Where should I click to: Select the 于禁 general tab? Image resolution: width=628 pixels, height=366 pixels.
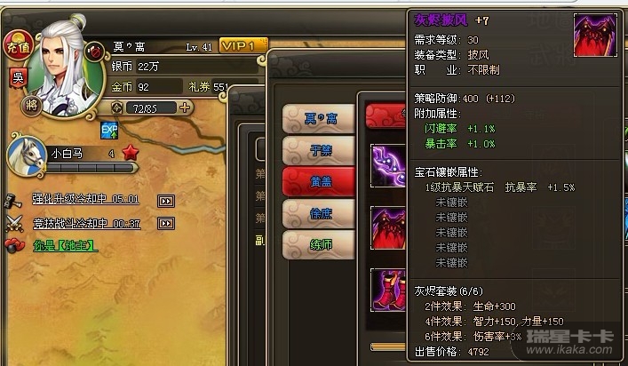click(319, 150)
